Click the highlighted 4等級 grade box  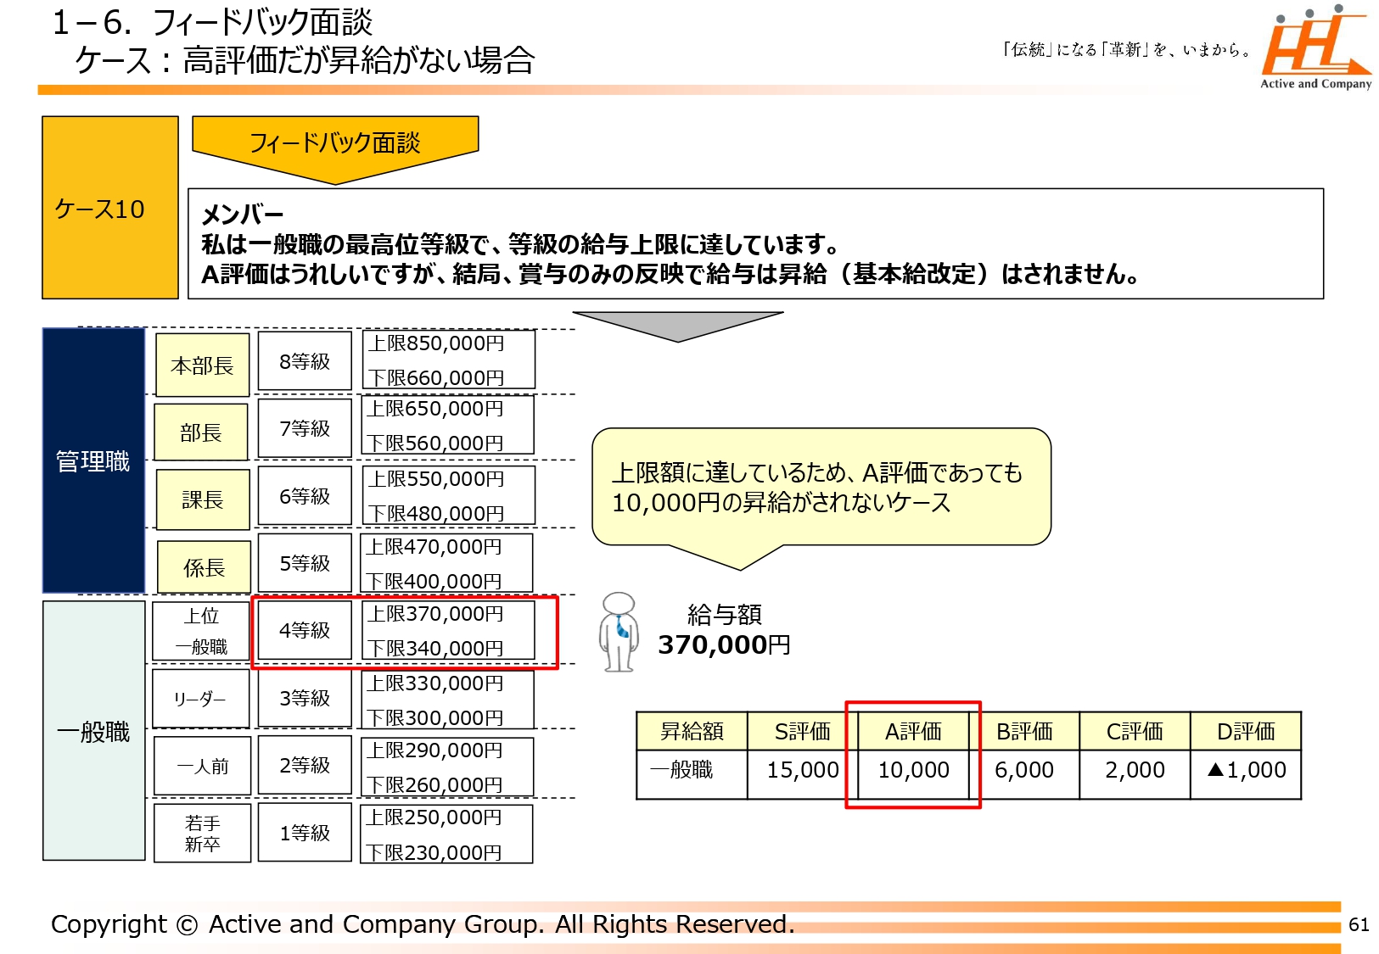pos(305,630)
